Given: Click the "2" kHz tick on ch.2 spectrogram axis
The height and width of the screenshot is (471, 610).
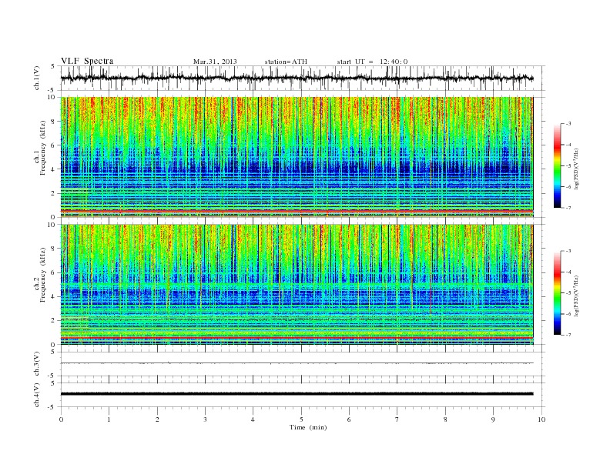Looking at the screenshot, I should [x=54, y=321].
